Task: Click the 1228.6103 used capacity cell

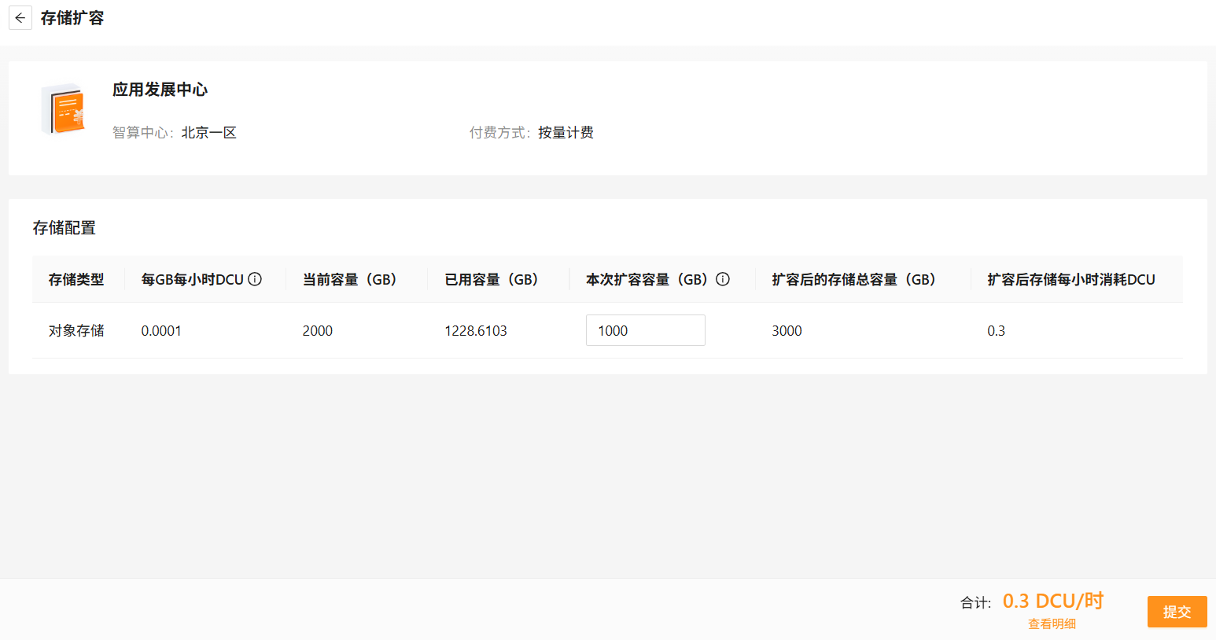Action: pyautogui.click(x=476, y=331)
